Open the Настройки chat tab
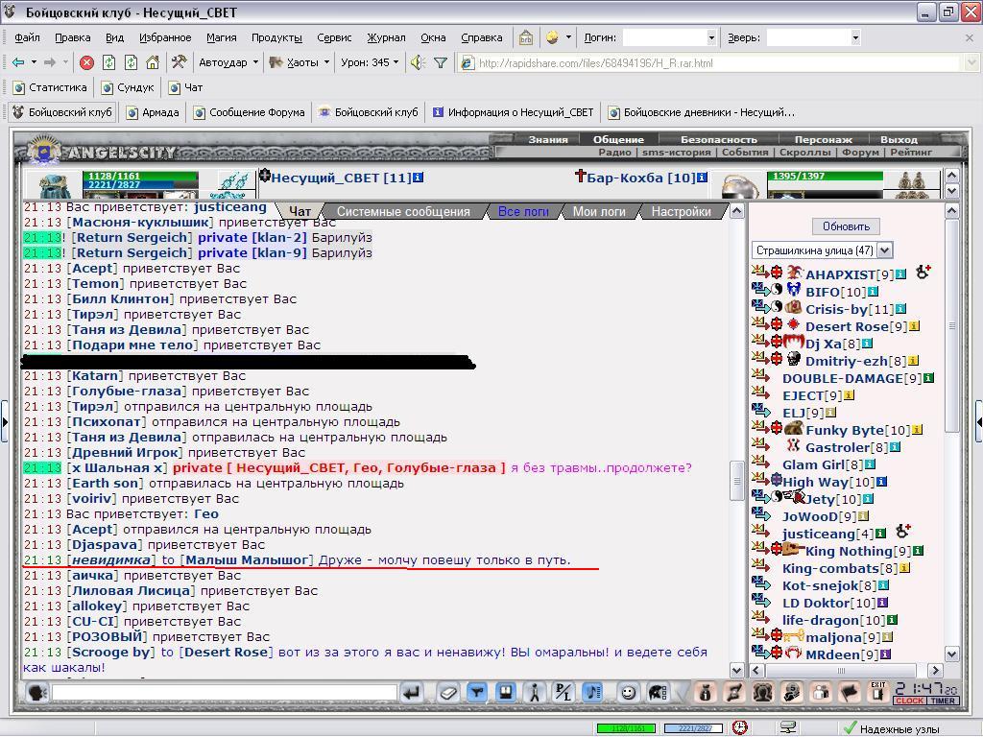 click(681, 212)
